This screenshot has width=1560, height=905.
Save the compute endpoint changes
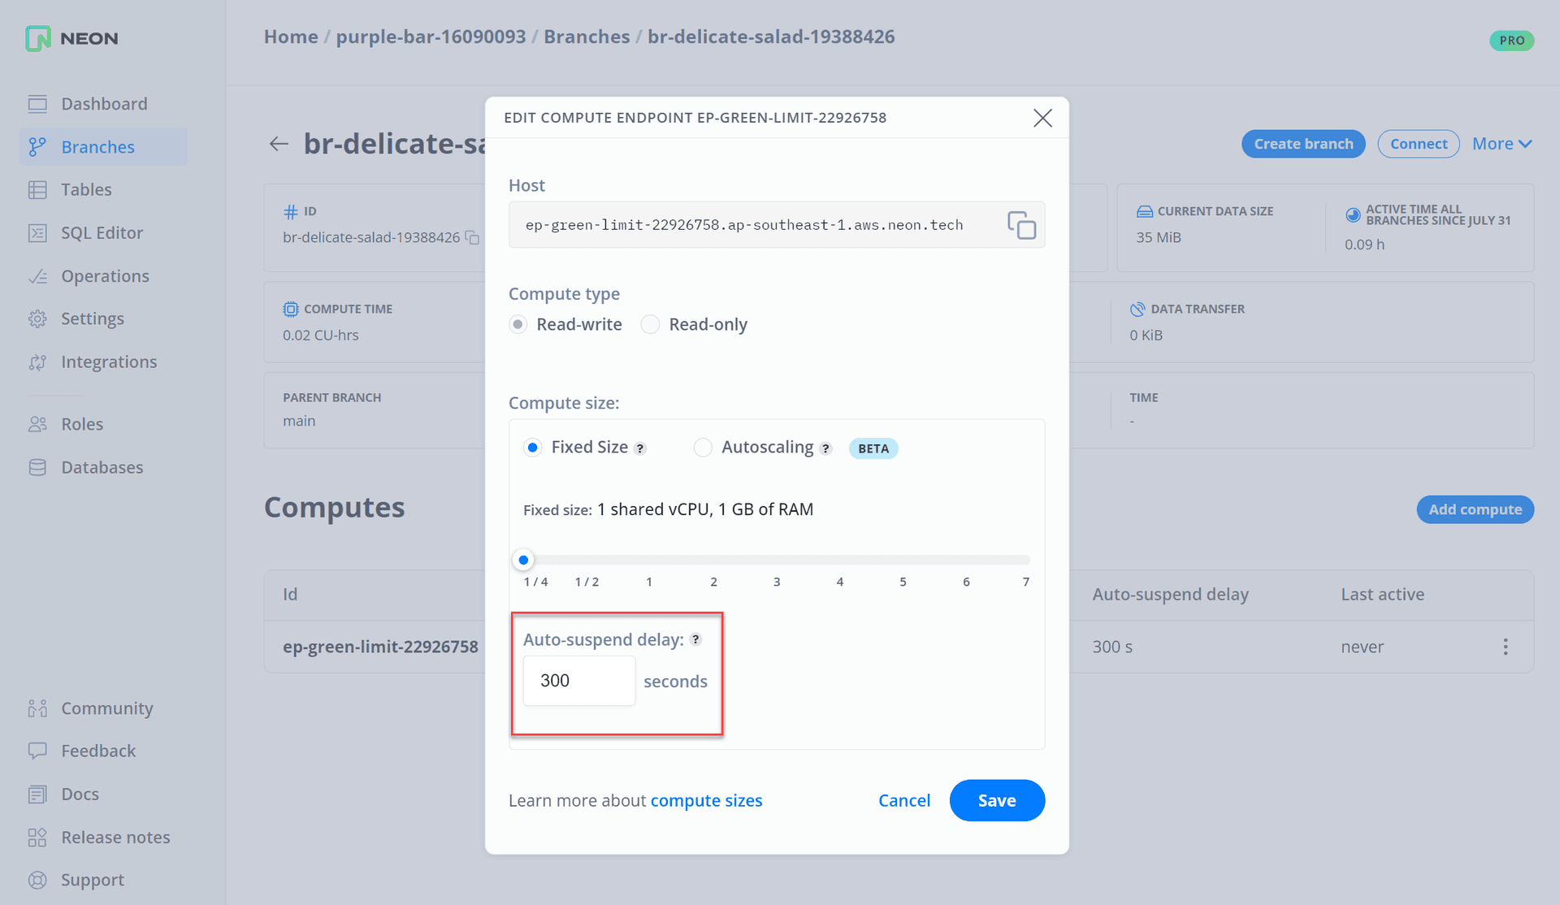[x=996, y=801]
